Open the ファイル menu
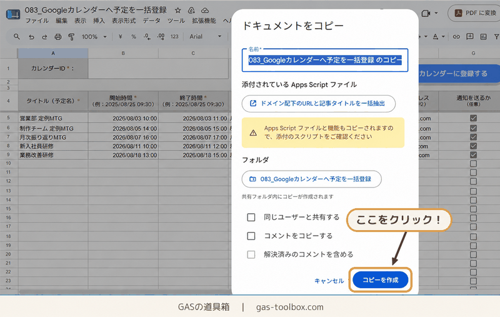The width and height of the screenshot is (500, 317). click(37, 21)
